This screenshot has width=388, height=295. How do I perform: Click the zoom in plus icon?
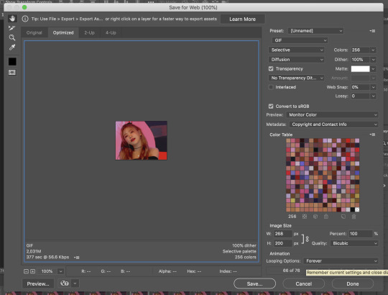pyautogui.click(x=32, y=271)
